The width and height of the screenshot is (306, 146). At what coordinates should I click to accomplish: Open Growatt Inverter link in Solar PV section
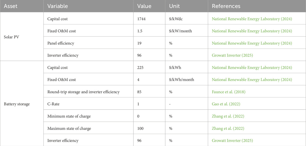(232, 55)
